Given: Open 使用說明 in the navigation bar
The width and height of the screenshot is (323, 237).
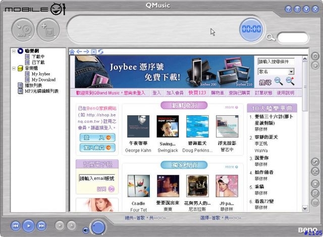Looking at the screenshot, I should tap(285, 93).
